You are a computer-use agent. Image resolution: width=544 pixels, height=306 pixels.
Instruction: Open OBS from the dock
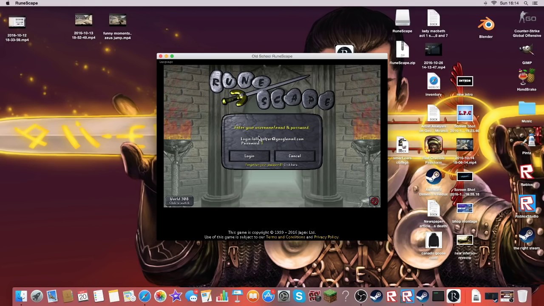tap(361, 296)
